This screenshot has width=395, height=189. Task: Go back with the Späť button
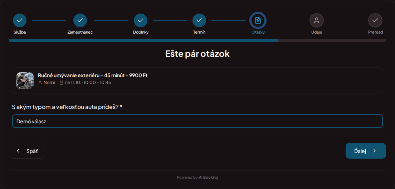pyautogui.click(x=26, y=151)
